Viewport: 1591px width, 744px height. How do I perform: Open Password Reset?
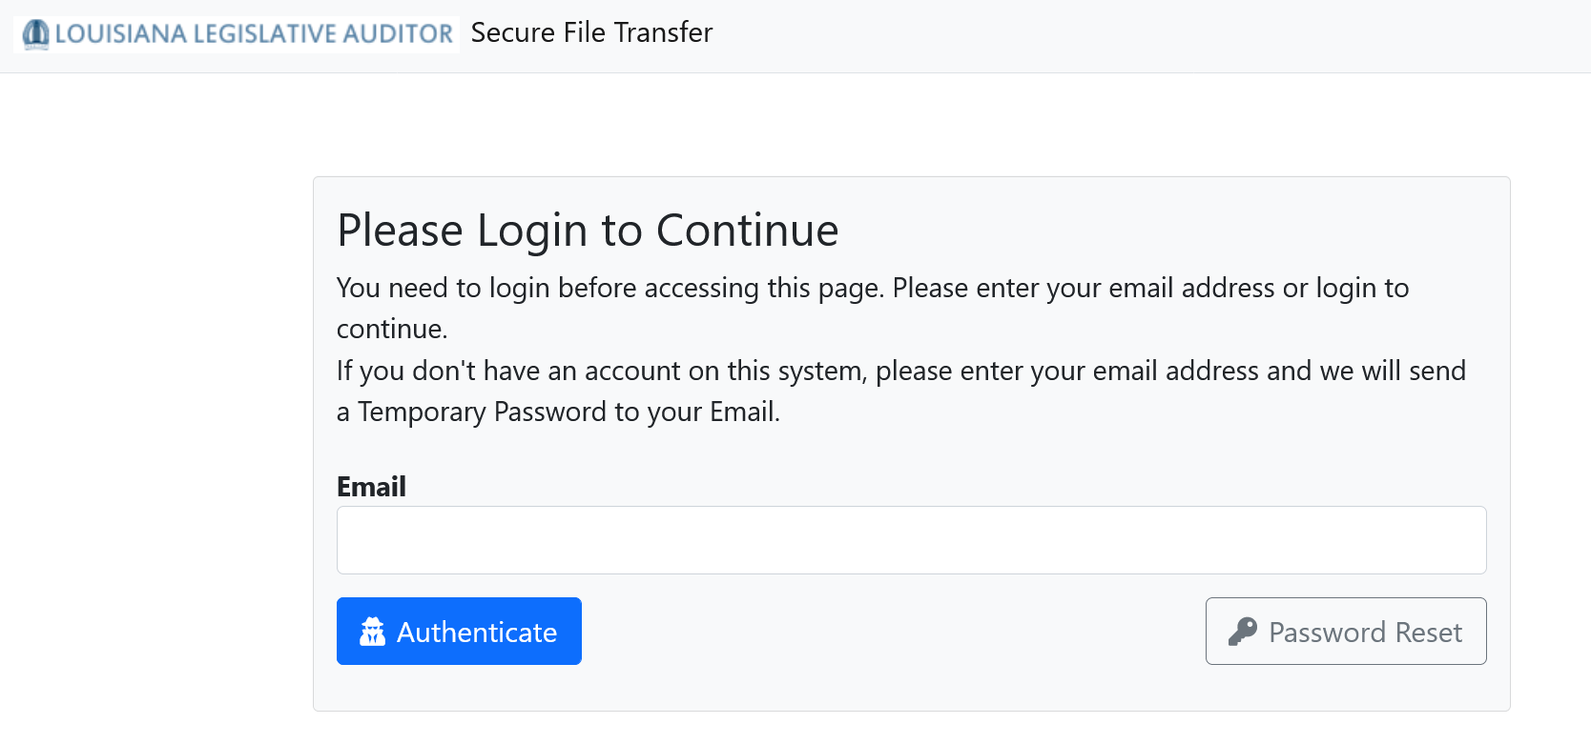[1345, 631]
